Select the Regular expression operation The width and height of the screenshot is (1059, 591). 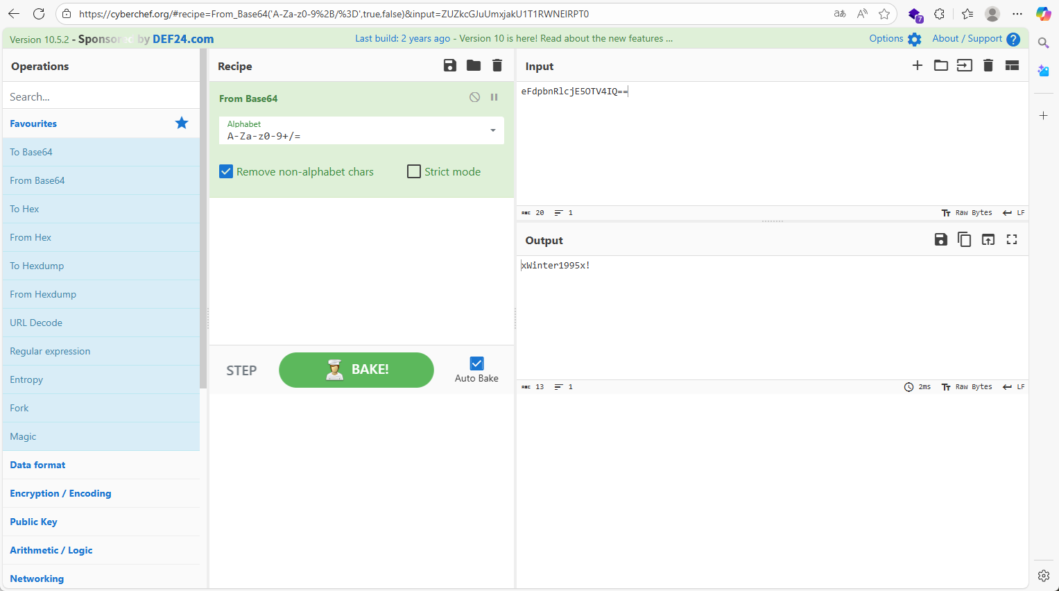[101, 351]
